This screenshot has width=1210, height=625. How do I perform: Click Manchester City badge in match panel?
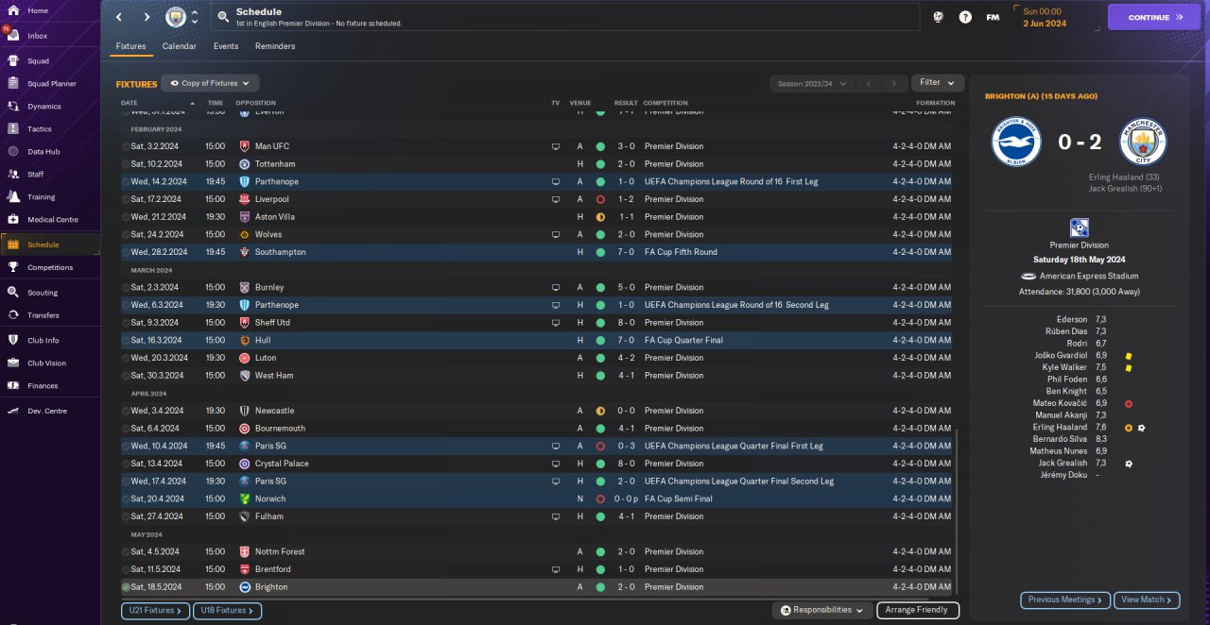[x=1143, y=142]
